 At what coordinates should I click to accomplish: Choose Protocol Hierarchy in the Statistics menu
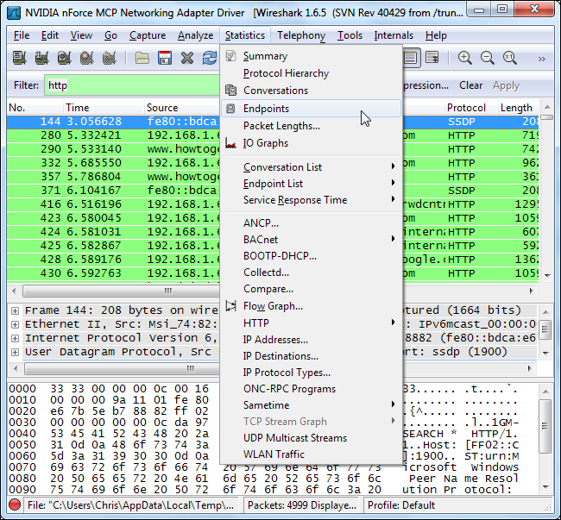[286, 73]
